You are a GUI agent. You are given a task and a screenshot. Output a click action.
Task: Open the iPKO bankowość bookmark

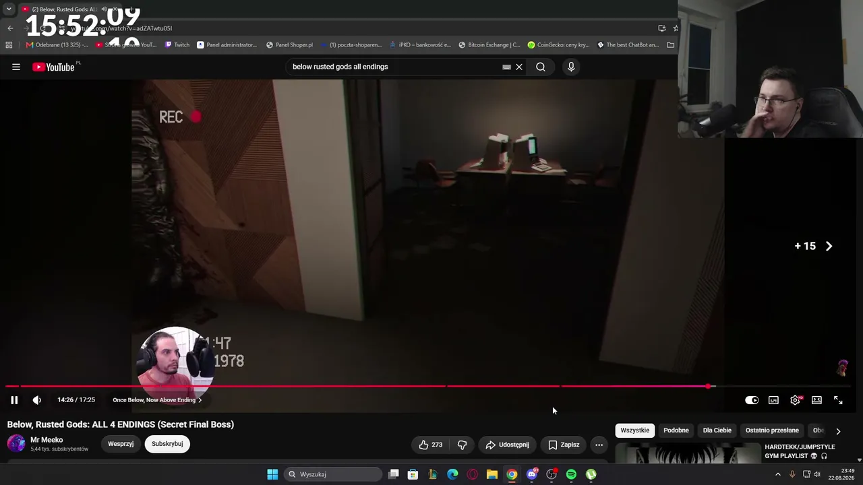tap(420, 45)
